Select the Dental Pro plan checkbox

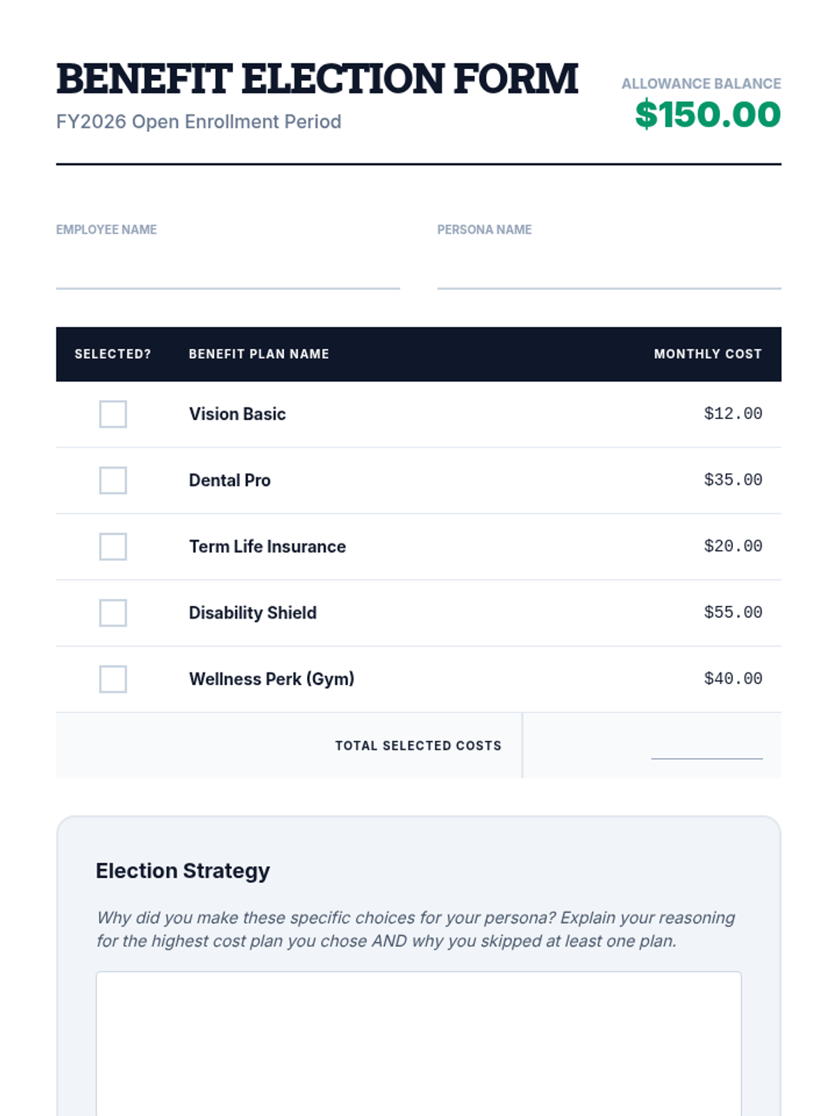tap(113, 480)
